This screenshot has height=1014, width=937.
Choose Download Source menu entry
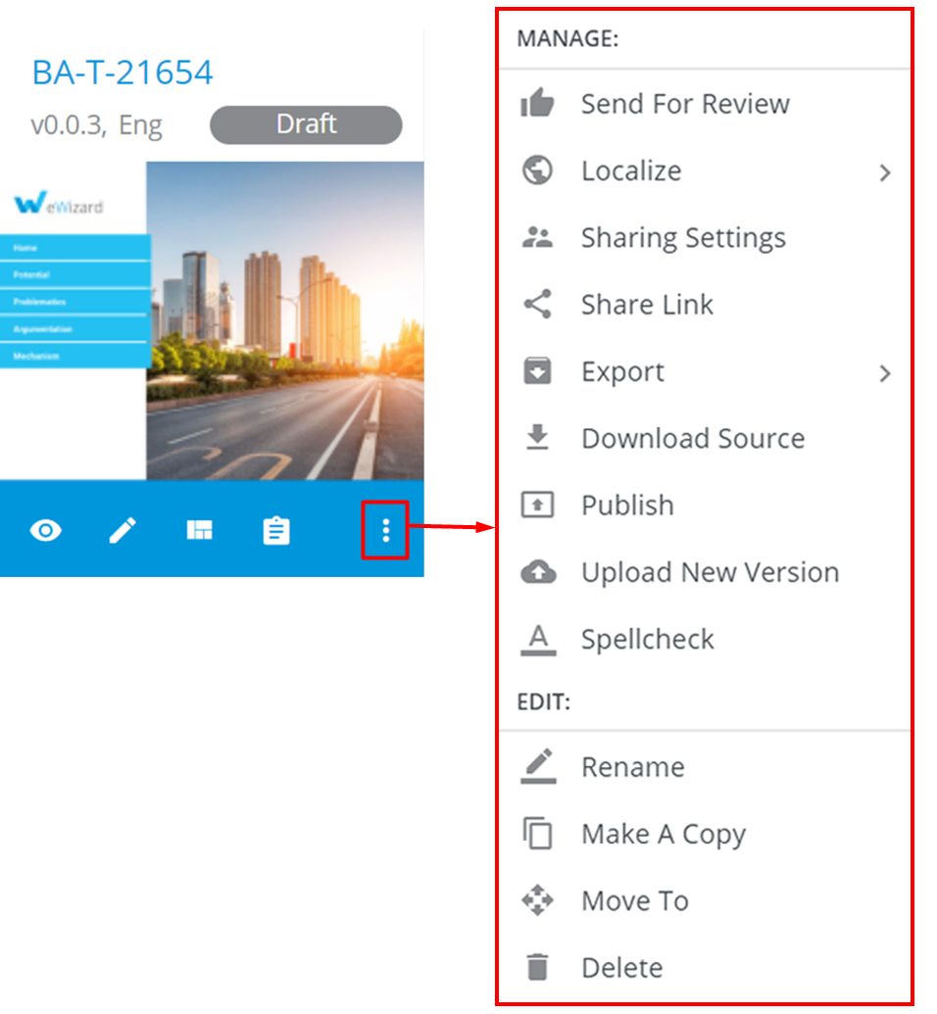692,439
